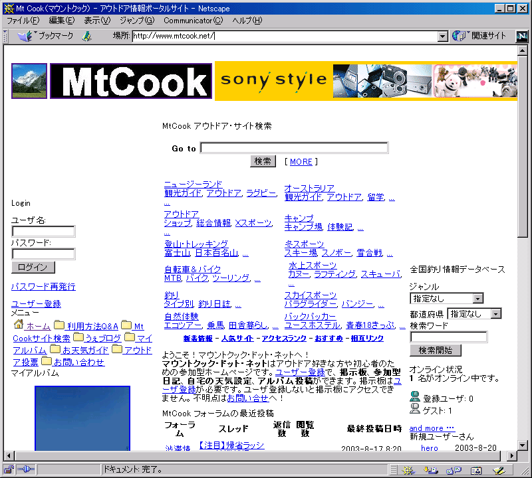The width and height of the screenshot is (532, 478).
Task: Focus the パスワード password field
Action: point(43,254)
